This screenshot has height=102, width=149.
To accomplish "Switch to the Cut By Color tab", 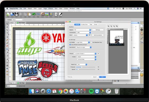I will pos(84,25).
